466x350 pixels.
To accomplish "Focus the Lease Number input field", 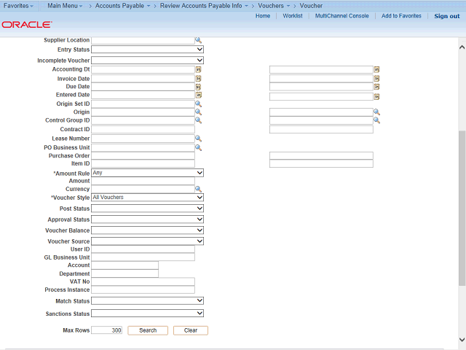I will [143, 139].
